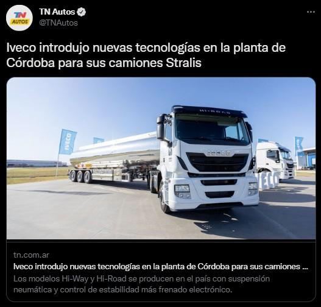Viewport: 321px width, 307px height.
Task: Open the TN Autos profile avatar
Action: [19, 18]
